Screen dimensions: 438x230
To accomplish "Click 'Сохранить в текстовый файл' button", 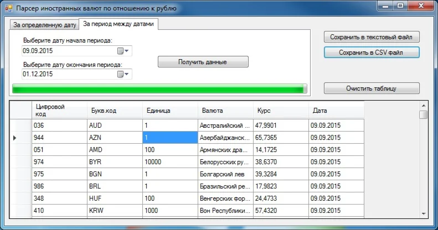I will [372, 37].
